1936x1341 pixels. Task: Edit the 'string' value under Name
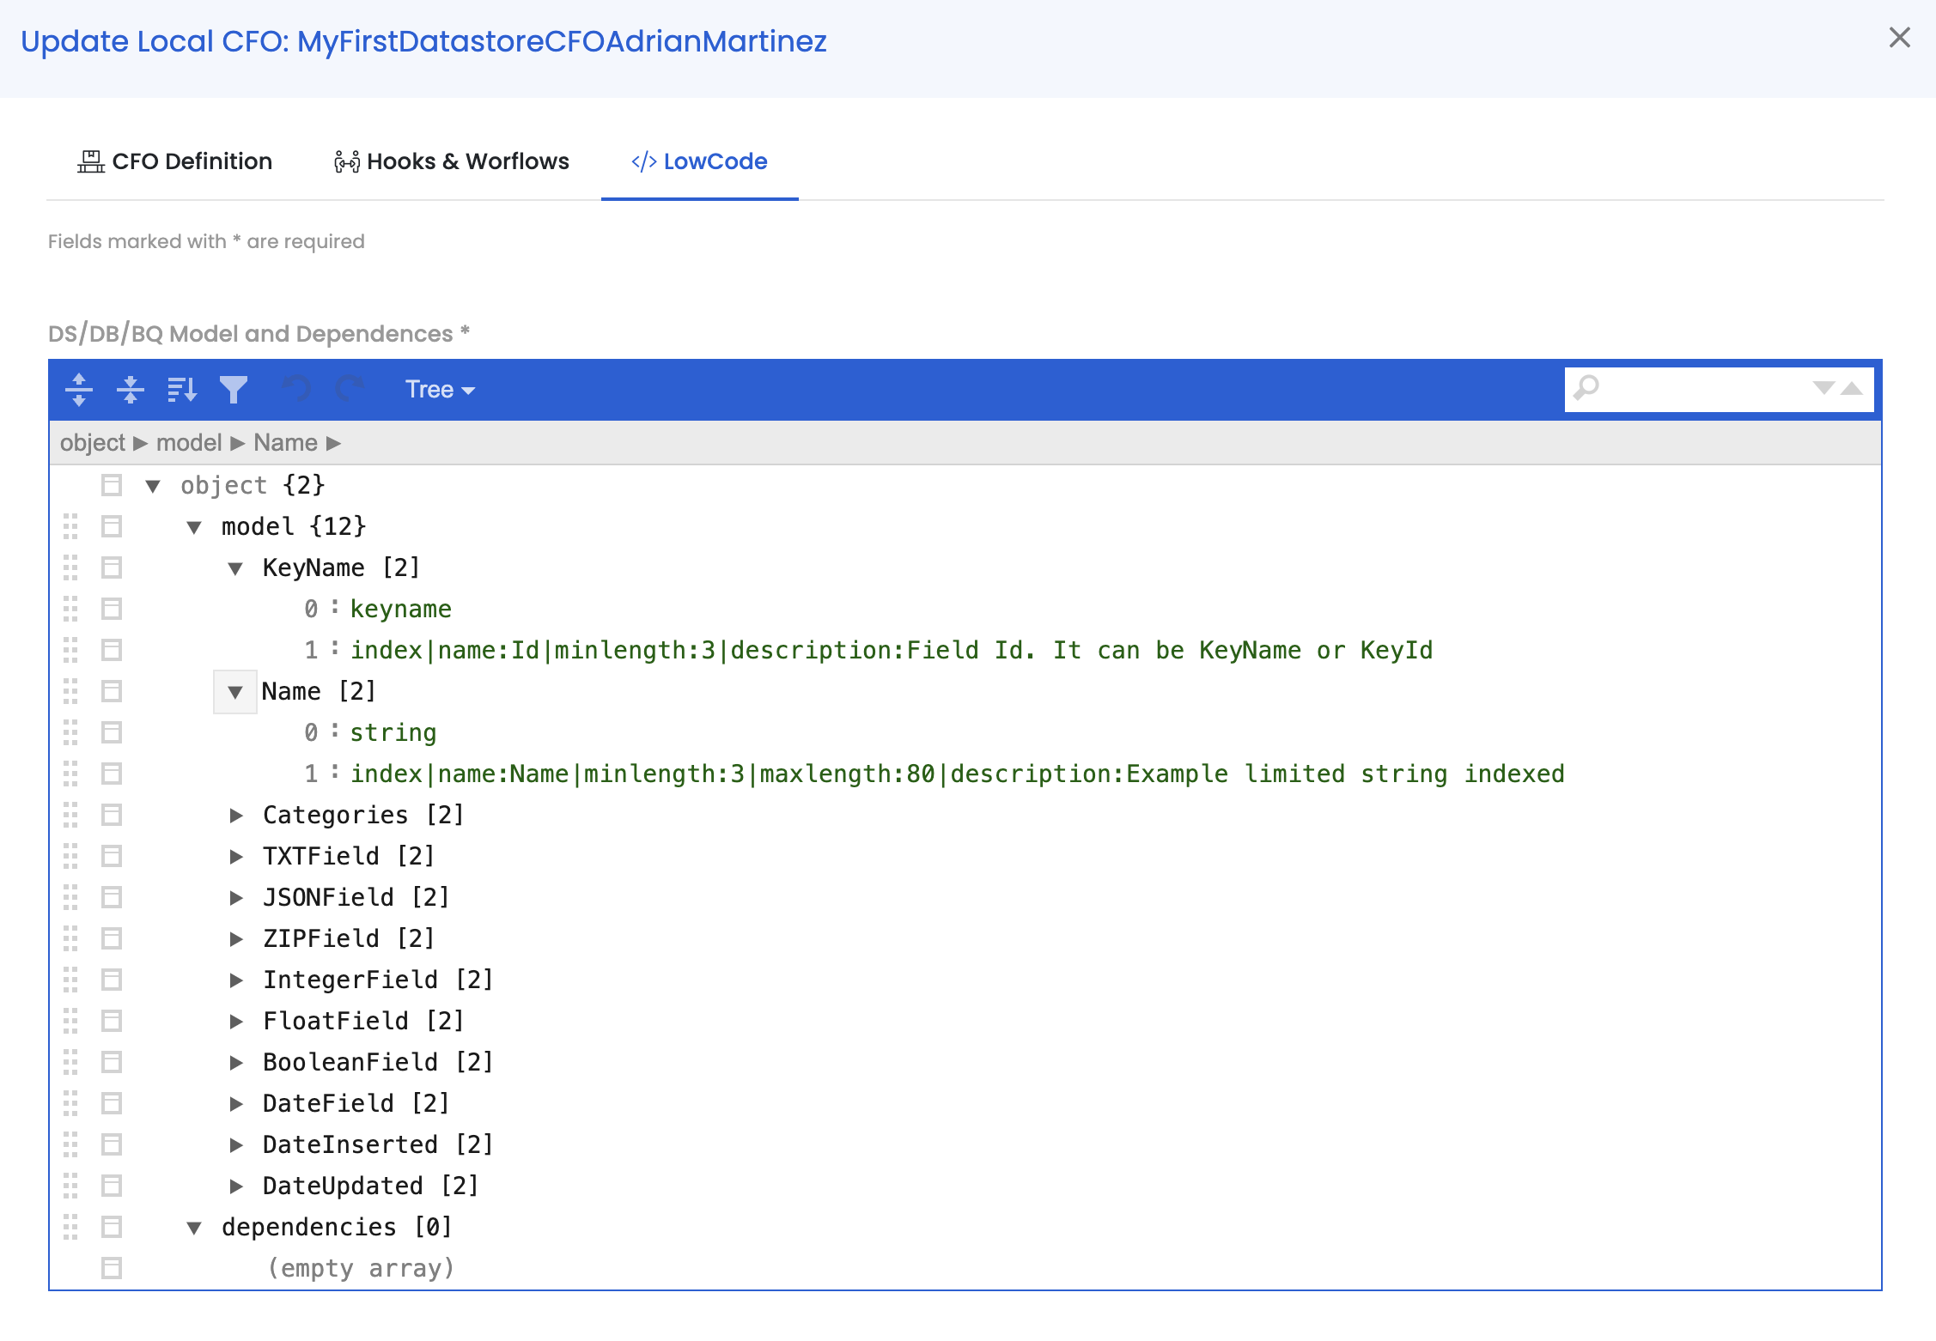393,732
